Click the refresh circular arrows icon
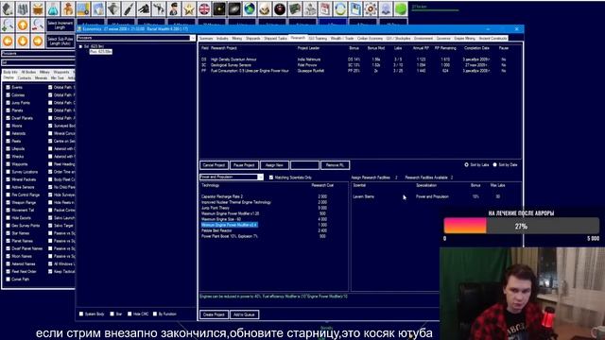Screen dimensions: 605x340 340,8
